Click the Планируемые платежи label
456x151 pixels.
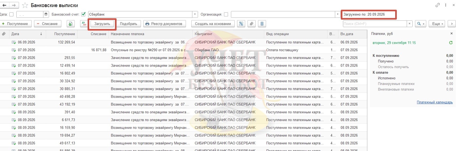pos(396,84)
